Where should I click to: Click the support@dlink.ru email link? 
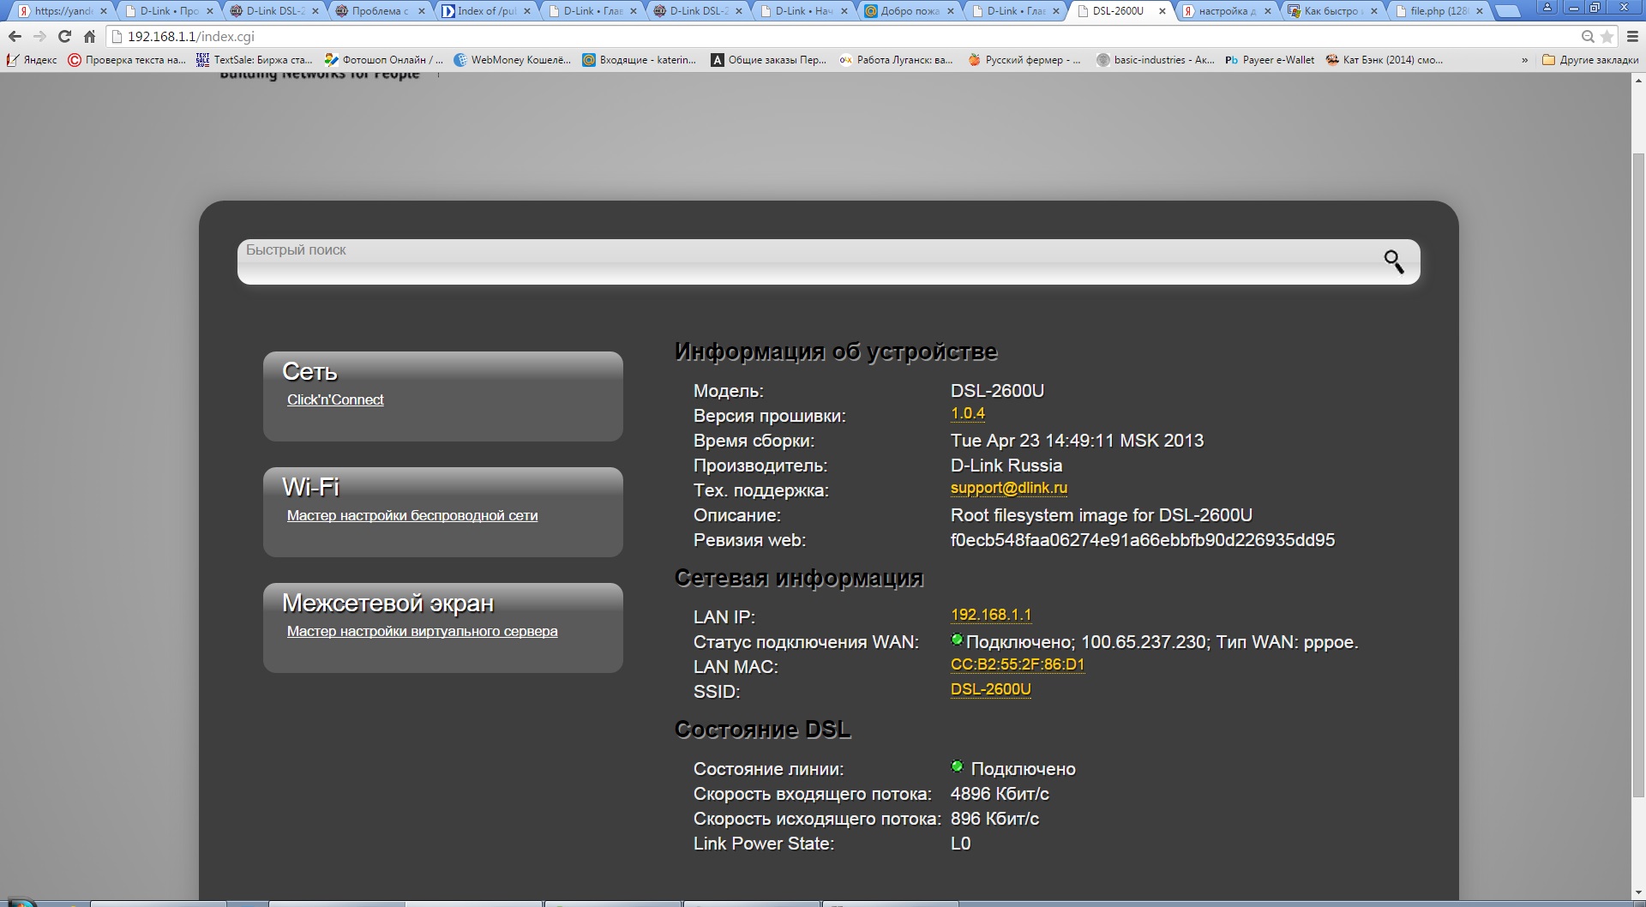click(x=1009, y=488)
